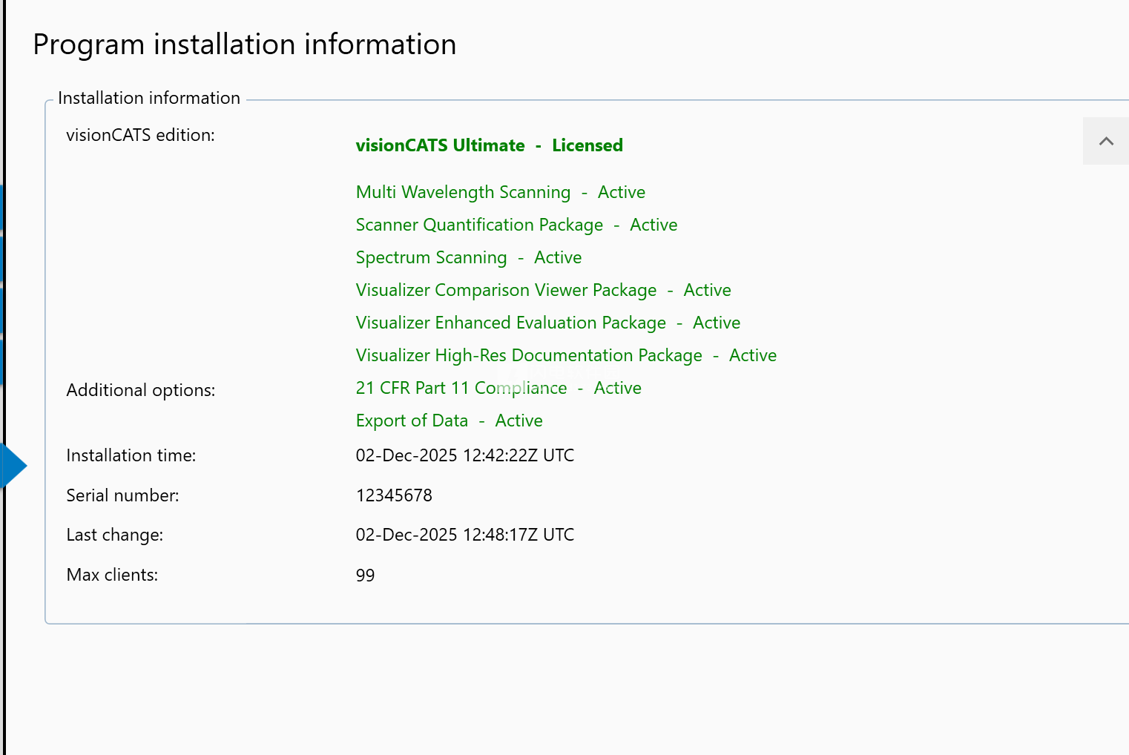1129x755 pixels.
Task: Select the Export of Data entry
Action: [449, 421]
